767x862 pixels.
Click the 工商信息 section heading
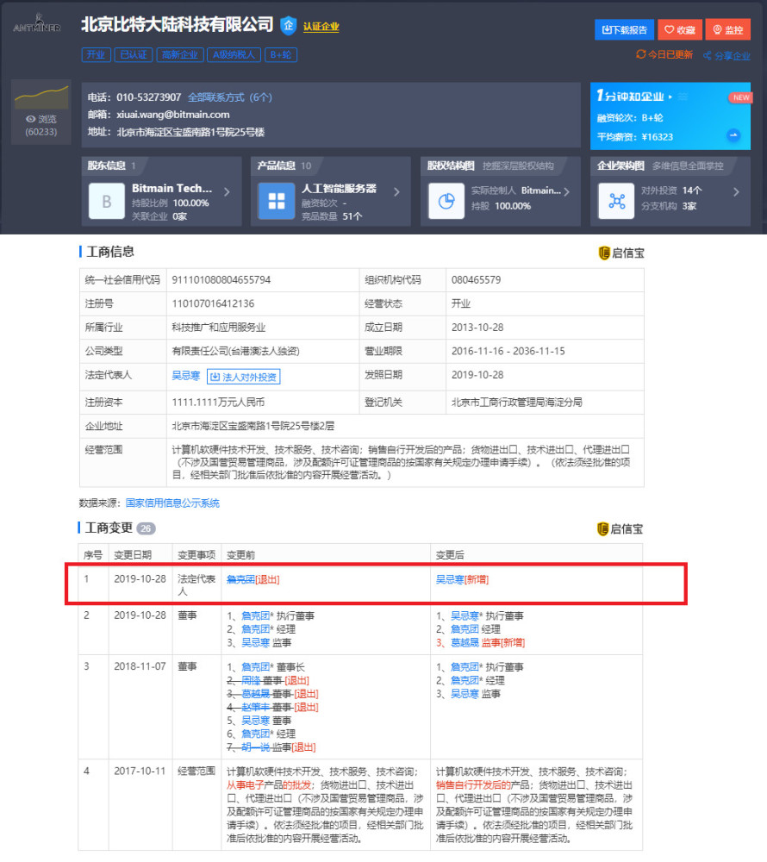[110, 252]
